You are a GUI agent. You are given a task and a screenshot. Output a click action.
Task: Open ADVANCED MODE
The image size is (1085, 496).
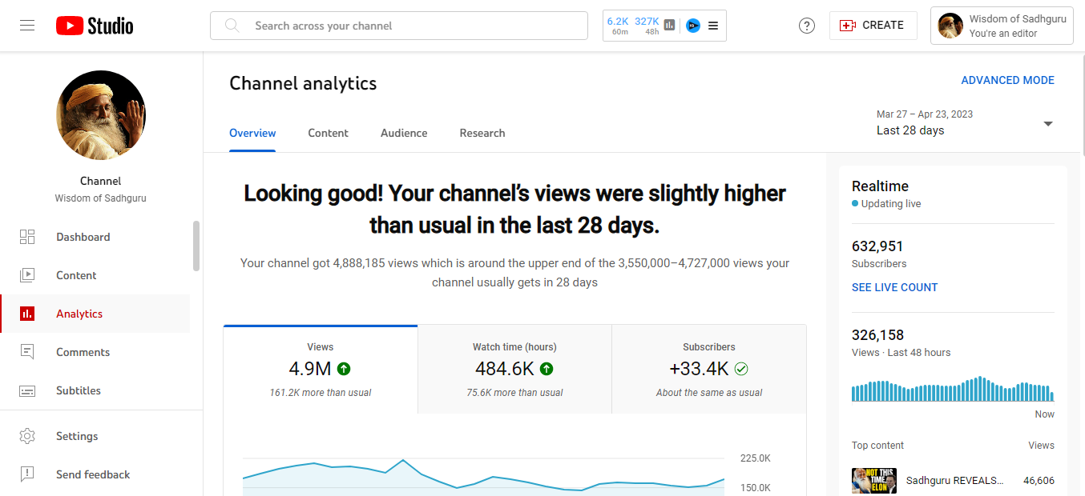[1007, 80]
